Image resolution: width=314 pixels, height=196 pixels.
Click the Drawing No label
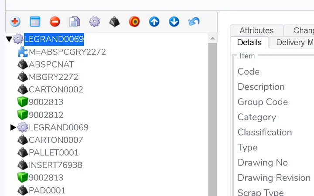263,162
